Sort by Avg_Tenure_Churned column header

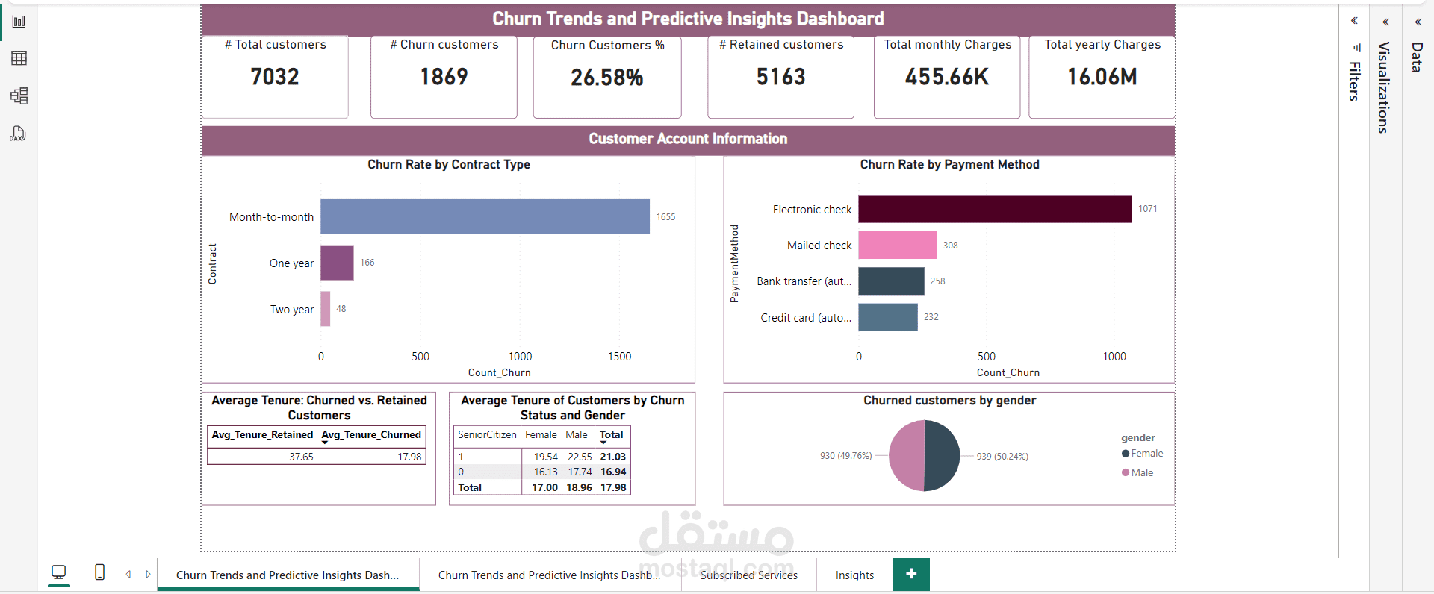point(371,434)
